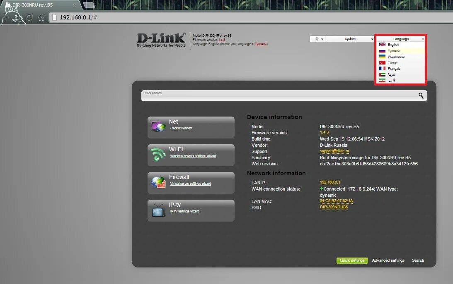Click the French flag icon
The image size is (453, 284).
click(382, 69)
